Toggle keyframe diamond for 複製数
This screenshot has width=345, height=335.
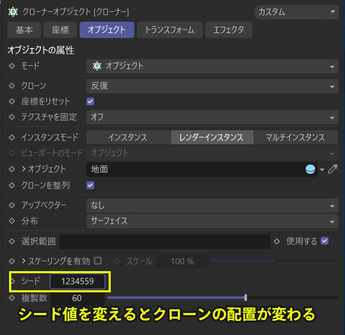pyautogui.click(x=12, y=298)
